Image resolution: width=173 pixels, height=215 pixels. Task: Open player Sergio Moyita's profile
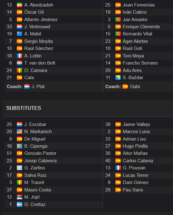(x=38, y=41)
